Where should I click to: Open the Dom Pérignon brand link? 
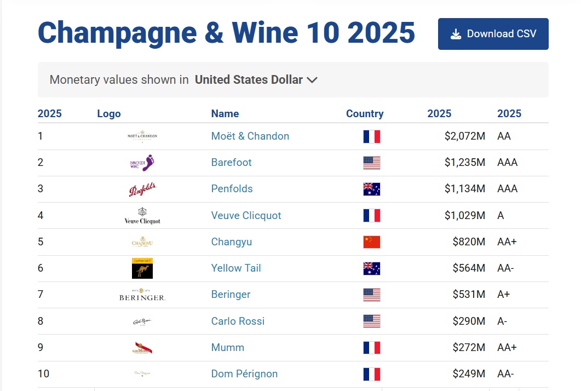pos(244,374)
